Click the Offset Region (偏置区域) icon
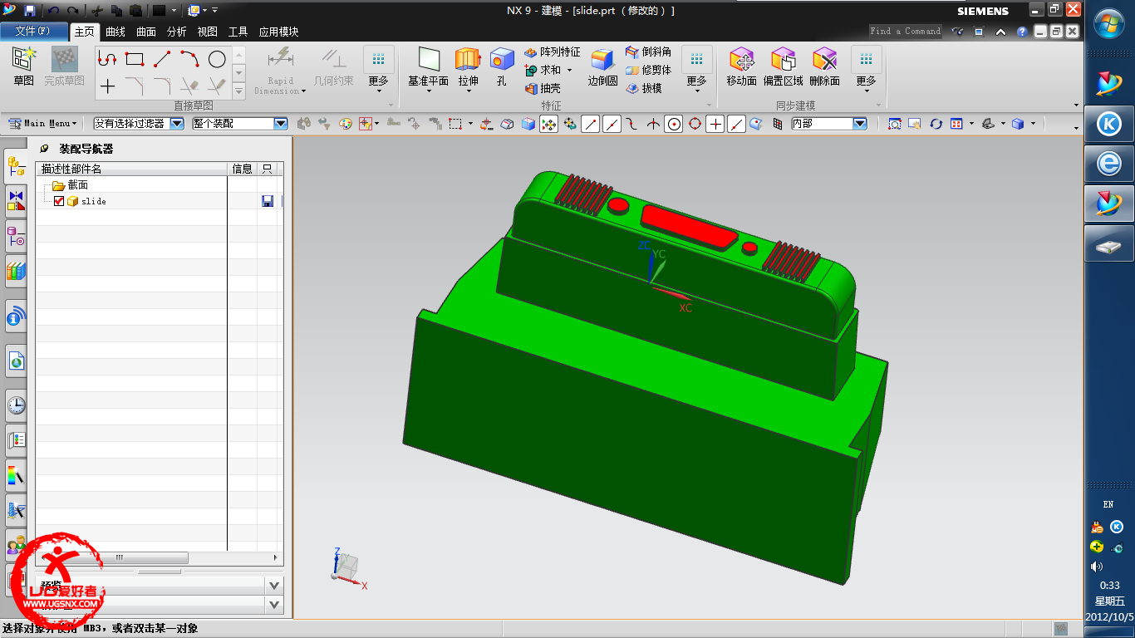The image size is (1135, 638). point(783,59)
